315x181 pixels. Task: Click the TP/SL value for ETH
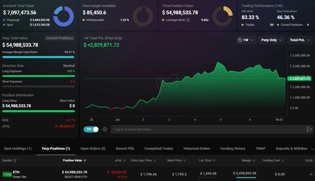tap(311, 175)
